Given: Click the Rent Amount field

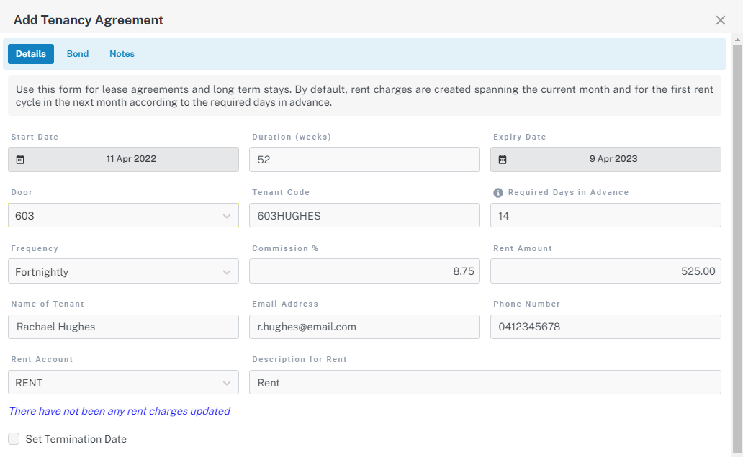Looking at the screenshot, I should (x=605, y=271).
